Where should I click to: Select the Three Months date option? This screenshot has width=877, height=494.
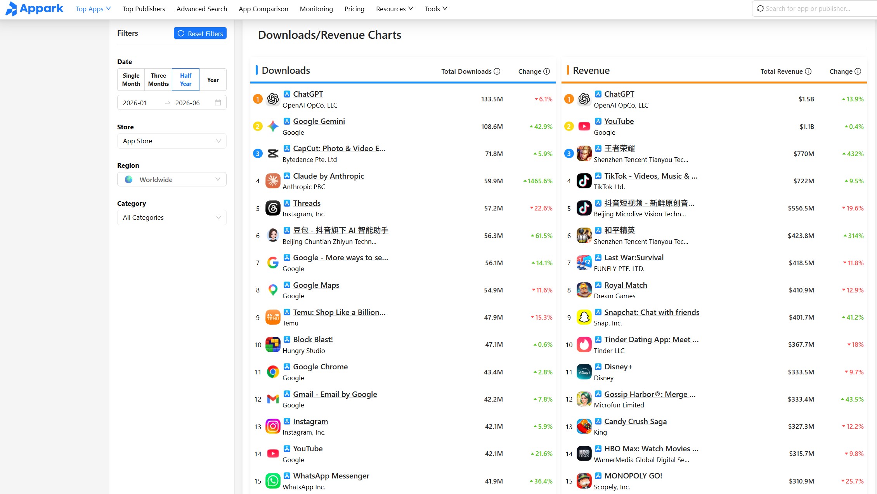pyautogui.click(x=158, y=80)
